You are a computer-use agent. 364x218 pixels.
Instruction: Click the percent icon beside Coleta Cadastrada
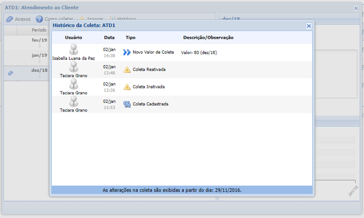[x=127, y=104]
